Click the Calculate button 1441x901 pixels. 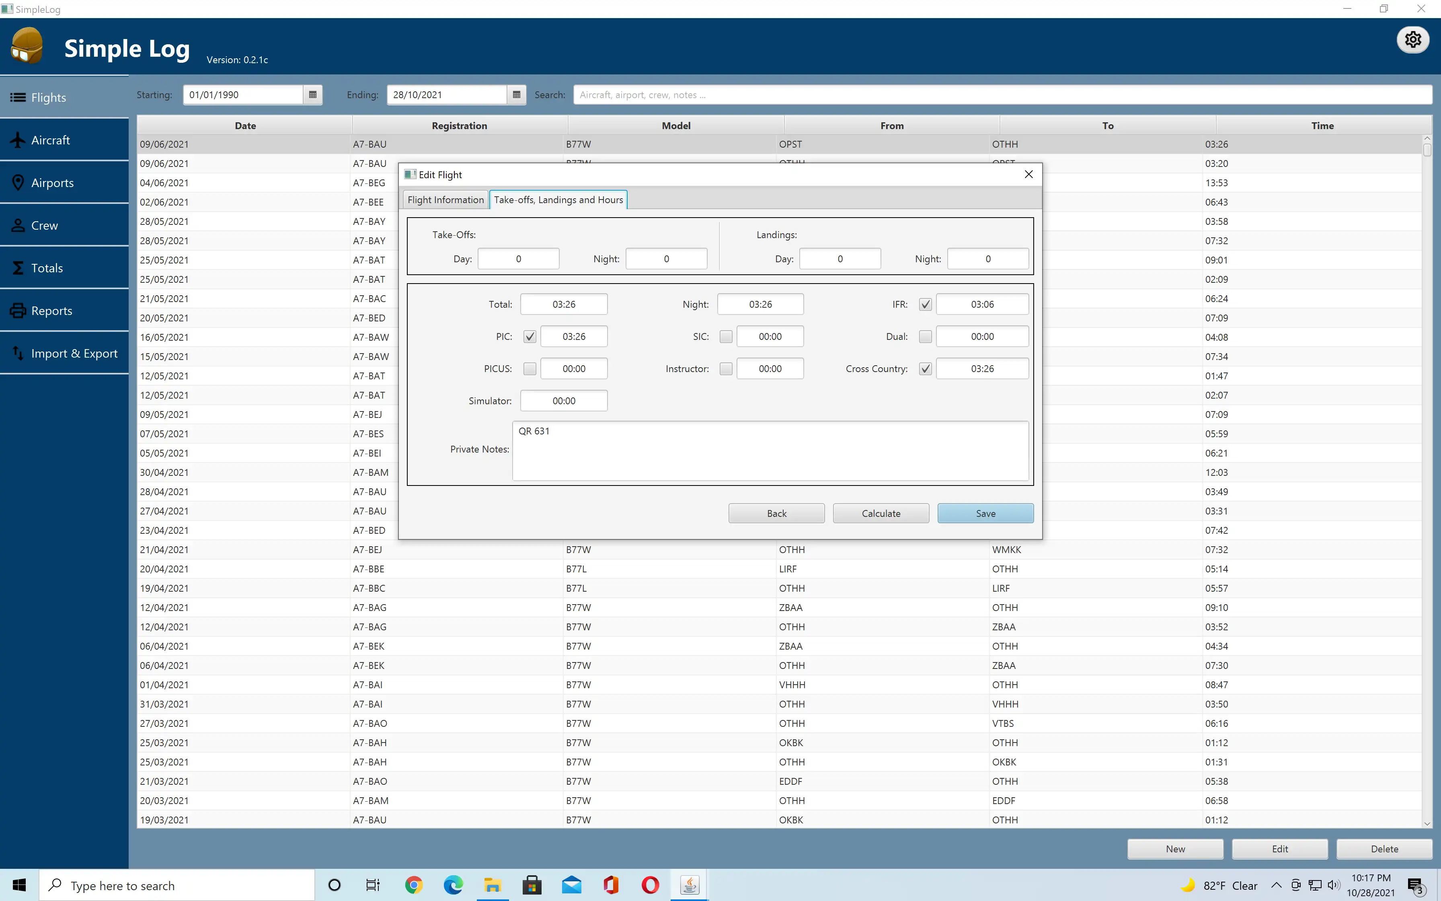coord(881,513)
